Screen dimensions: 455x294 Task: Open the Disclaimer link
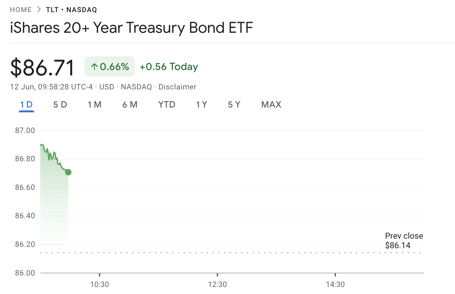click(177, 87)
